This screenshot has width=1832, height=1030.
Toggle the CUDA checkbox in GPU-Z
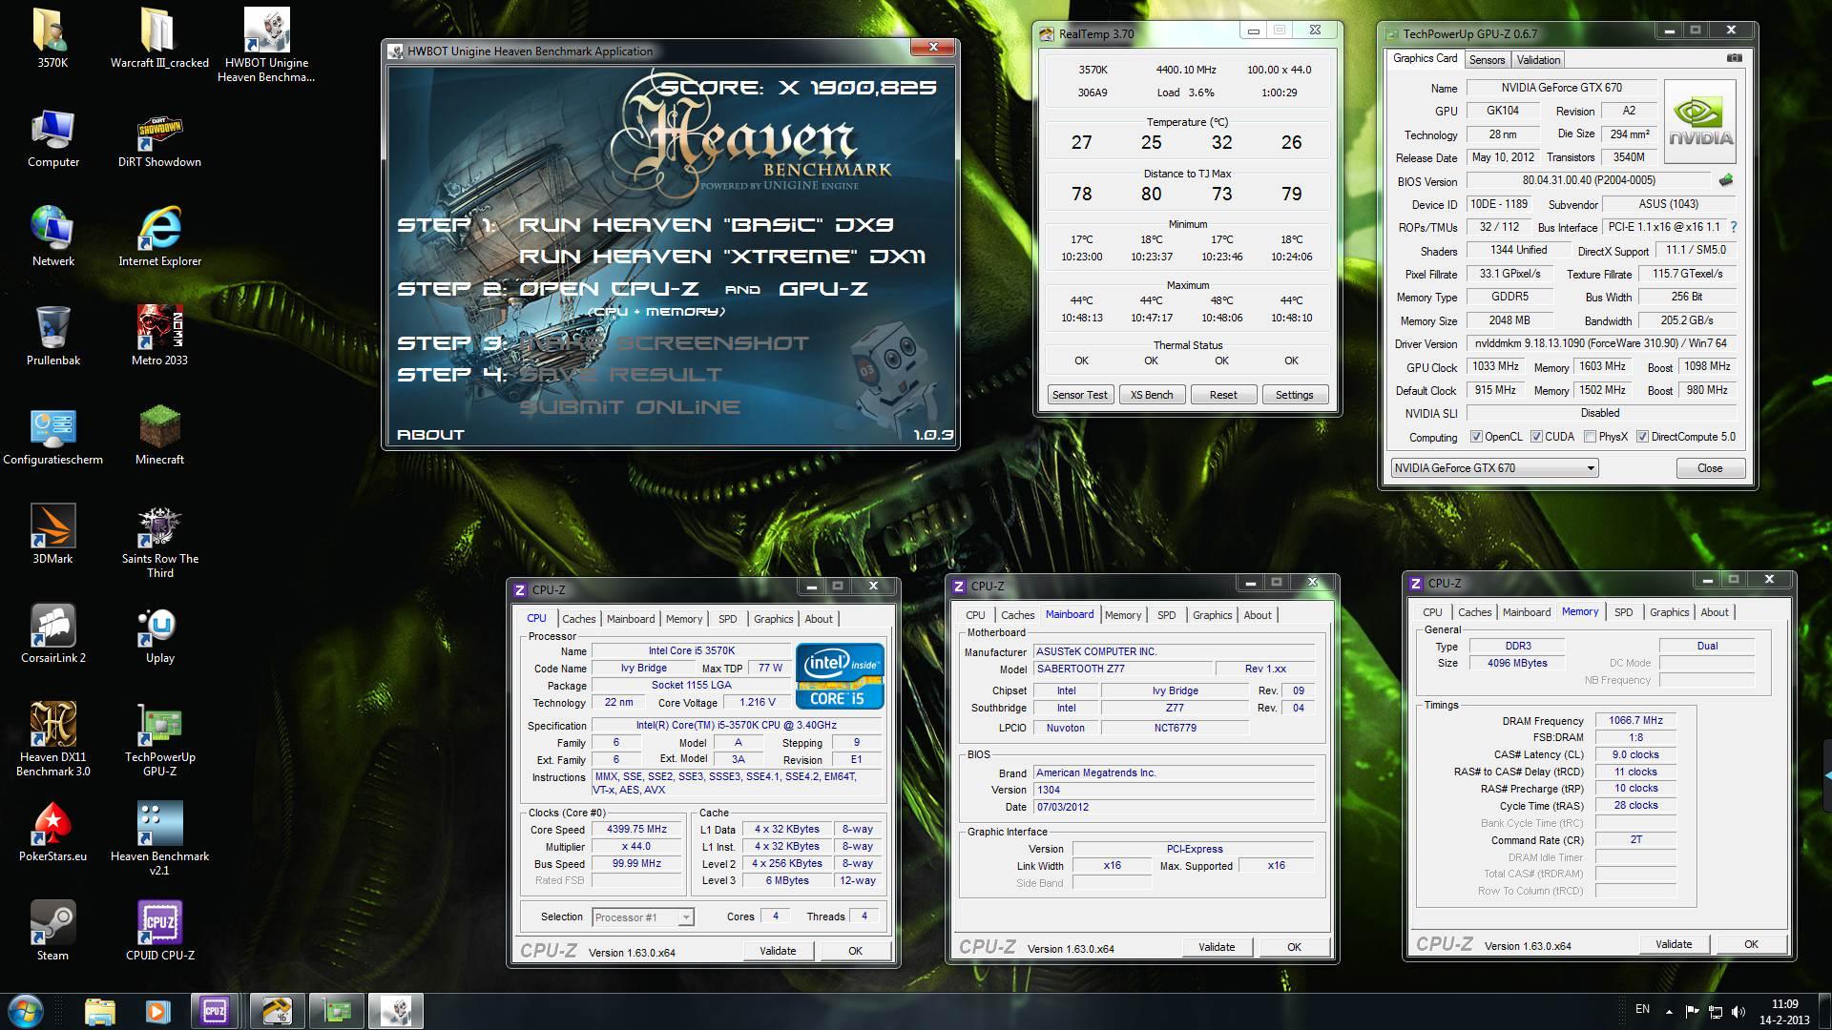[x=1536, y=437]
